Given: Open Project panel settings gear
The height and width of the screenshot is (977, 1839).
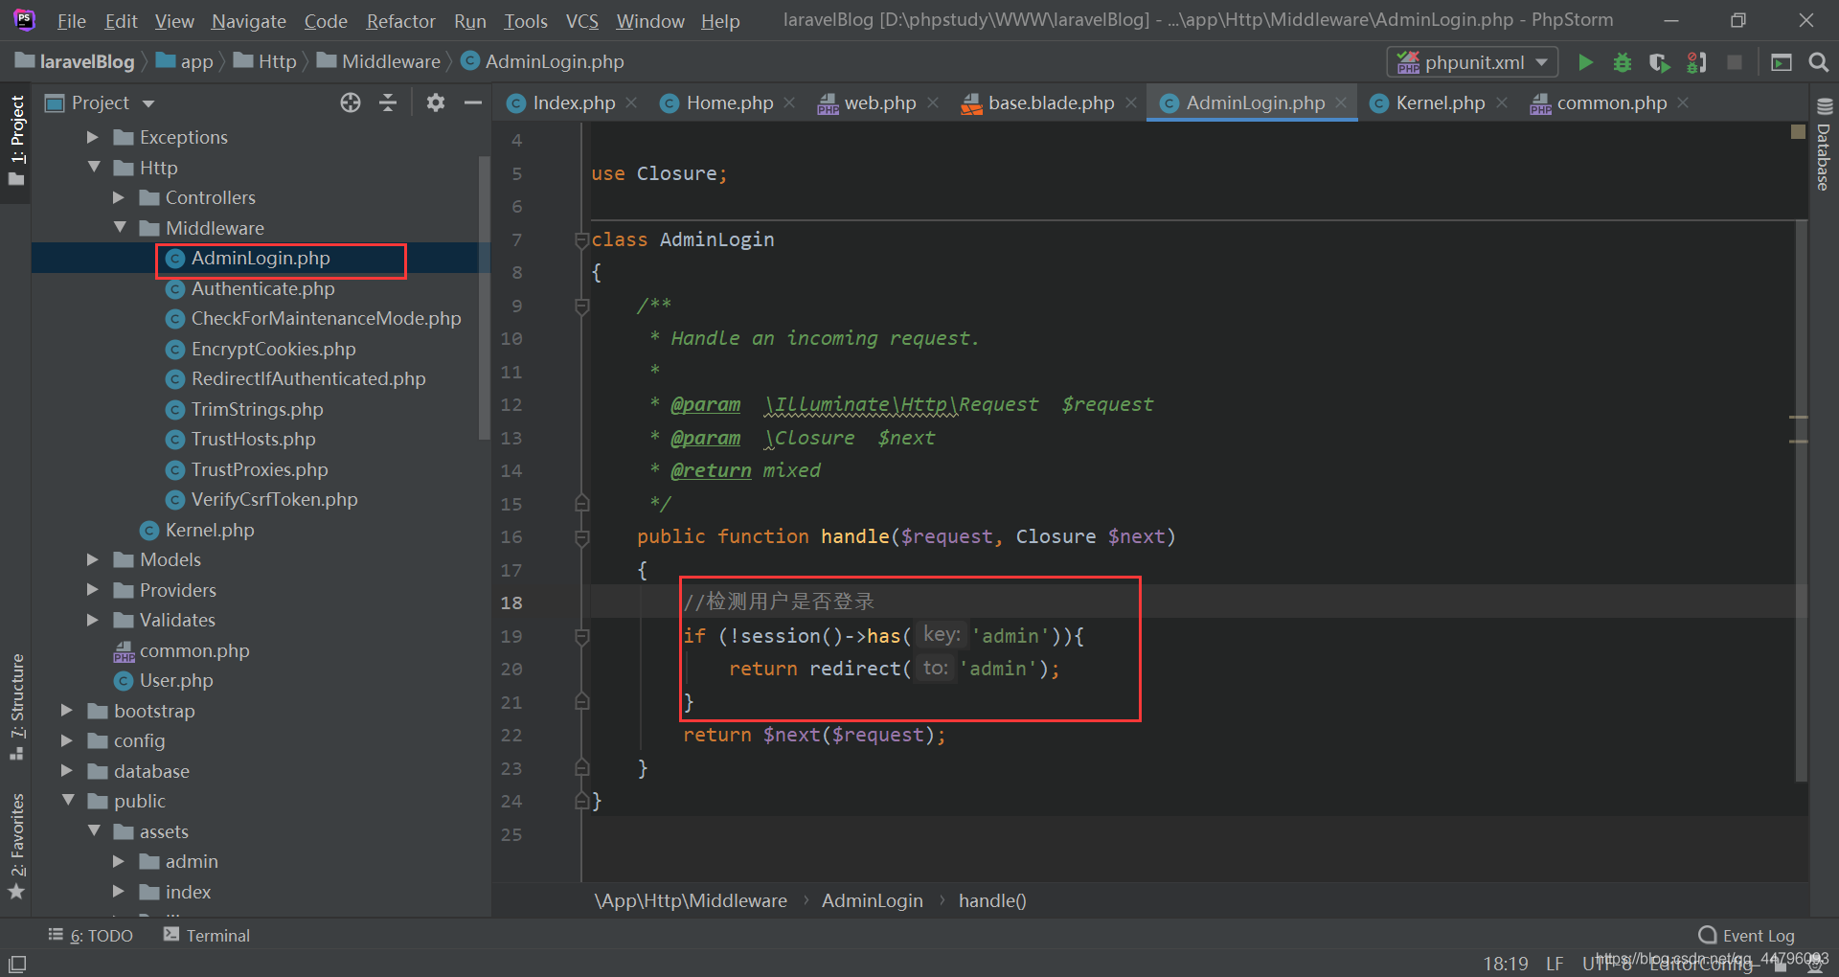Looking at the screenshot, I should click(436, 102).
